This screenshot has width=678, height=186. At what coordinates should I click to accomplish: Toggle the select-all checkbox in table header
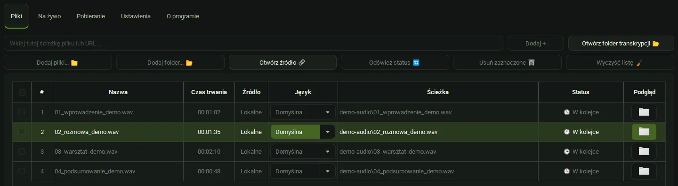click(22, 92)
